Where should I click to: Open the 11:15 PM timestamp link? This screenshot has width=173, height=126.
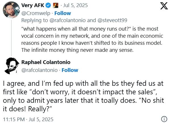tap(14, 119)
